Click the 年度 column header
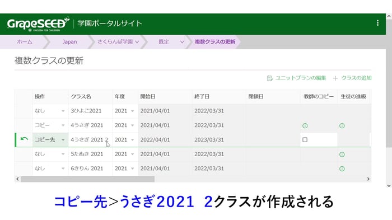The image size is (392, 220). (120, 96)
